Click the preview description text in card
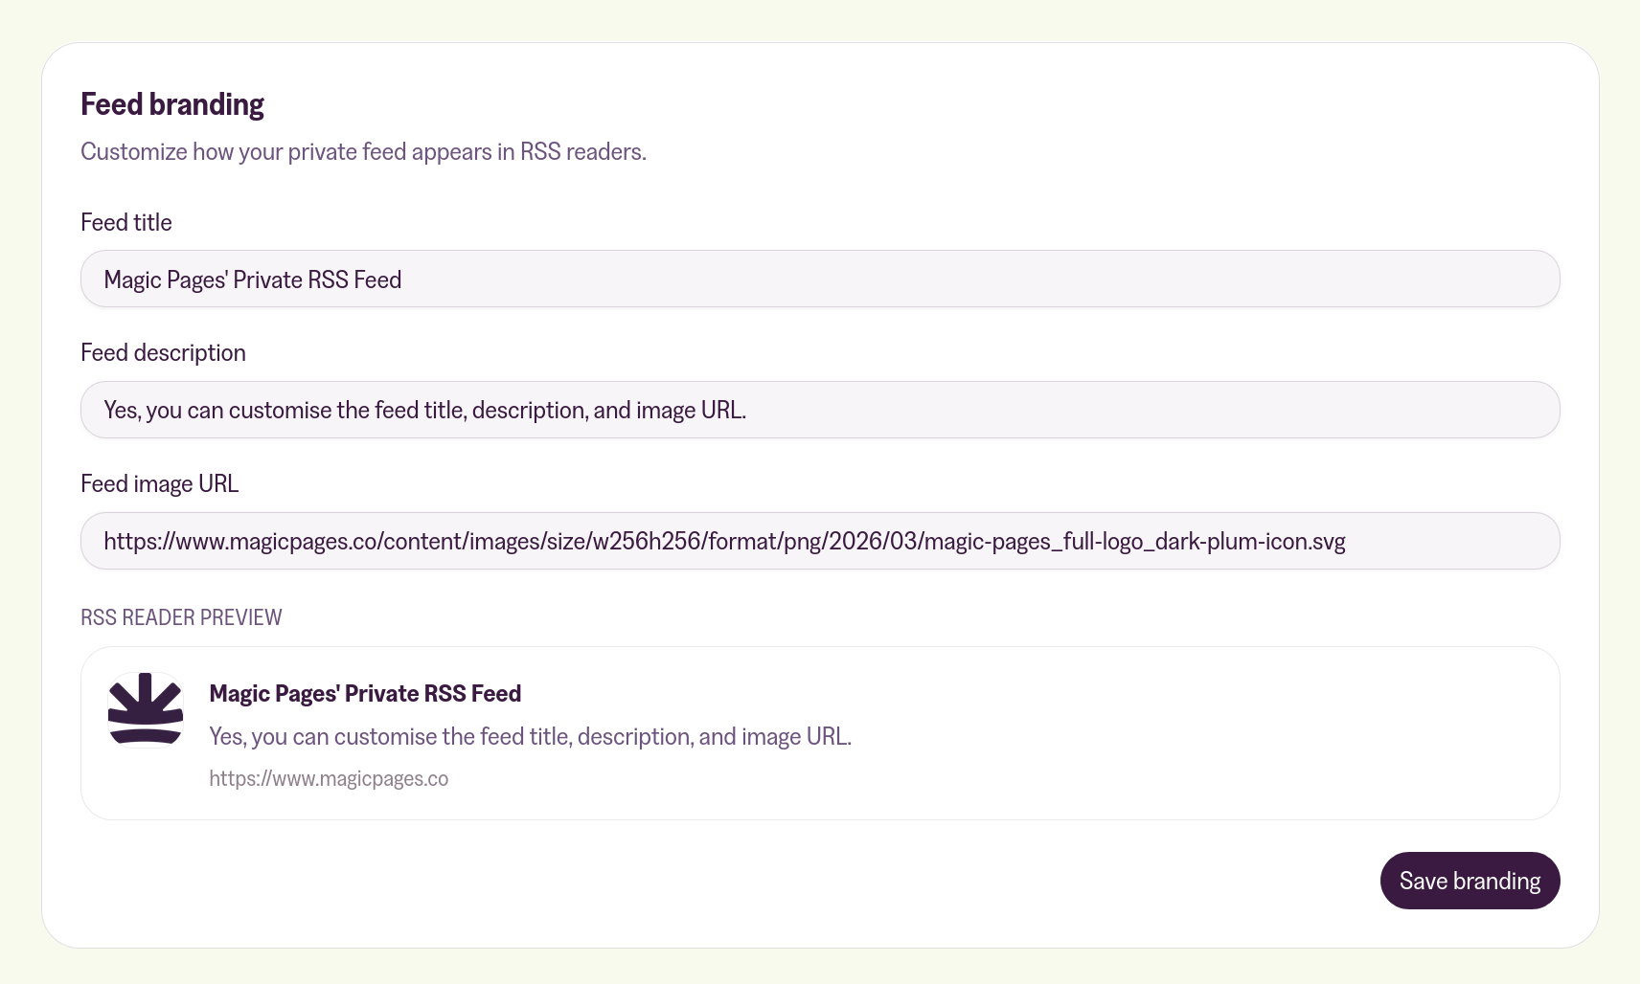The width and height of the screenshot is (1641, 984). 530,737
